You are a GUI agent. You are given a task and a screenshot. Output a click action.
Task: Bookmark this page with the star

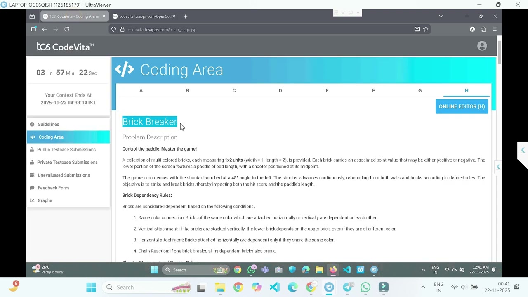(x=426, y=29)
